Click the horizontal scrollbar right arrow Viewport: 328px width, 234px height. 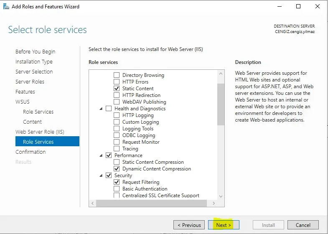click(x=214, y=203)
